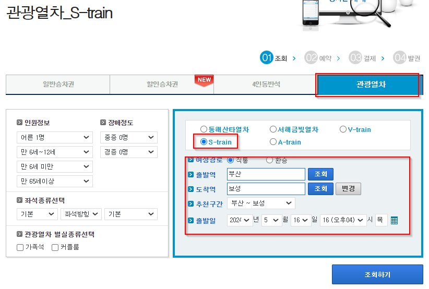This screenshot has height=289, width=429.
Task: Click the 02 예약 step indicator
Action: (318, 58)
